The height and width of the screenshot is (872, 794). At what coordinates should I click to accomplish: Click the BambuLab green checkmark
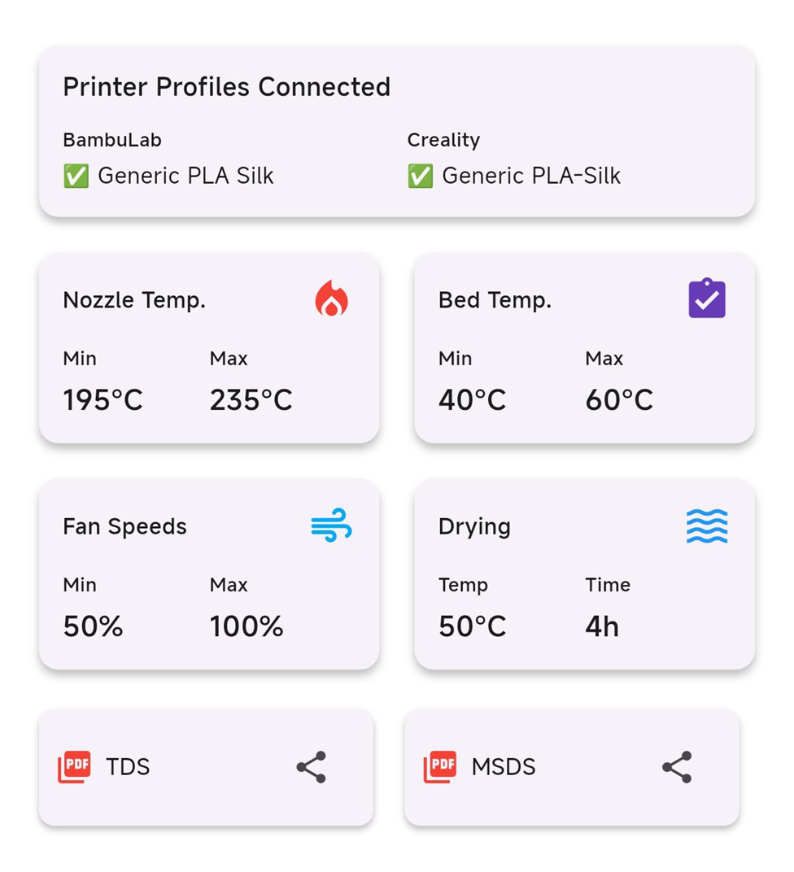click(76, 176)
